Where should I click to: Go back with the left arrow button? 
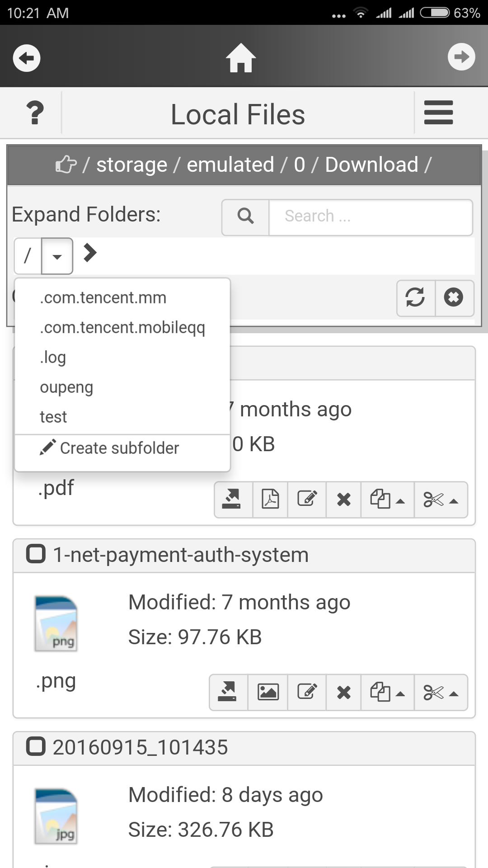tap(27, 58)
